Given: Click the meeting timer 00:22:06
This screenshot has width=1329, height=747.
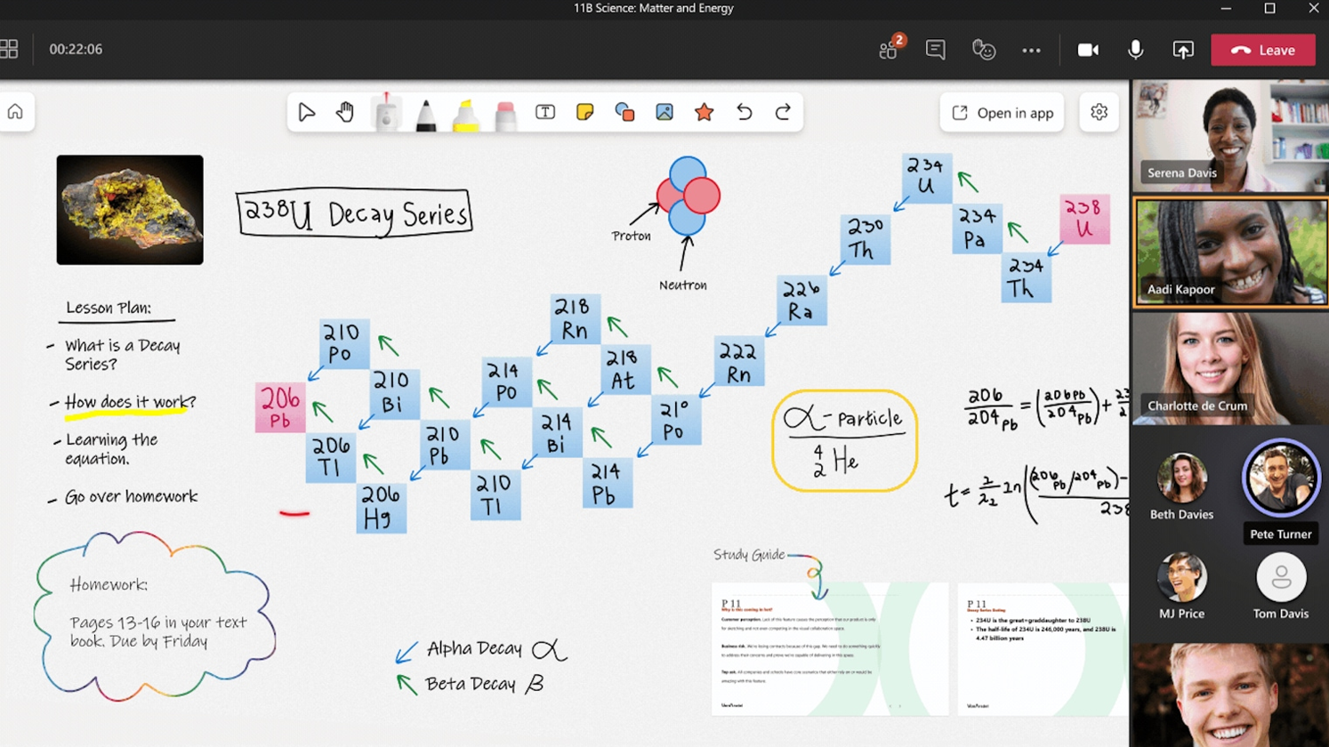Looking at the screenshot, I should pyautogui.click(x=76, y=50).
